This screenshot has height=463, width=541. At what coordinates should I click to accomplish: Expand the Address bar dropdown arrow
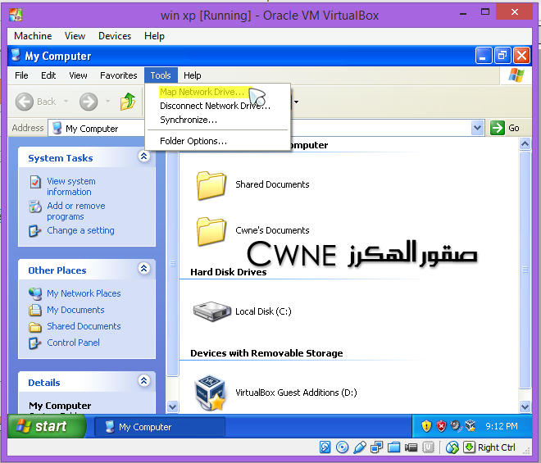(478, 128)
